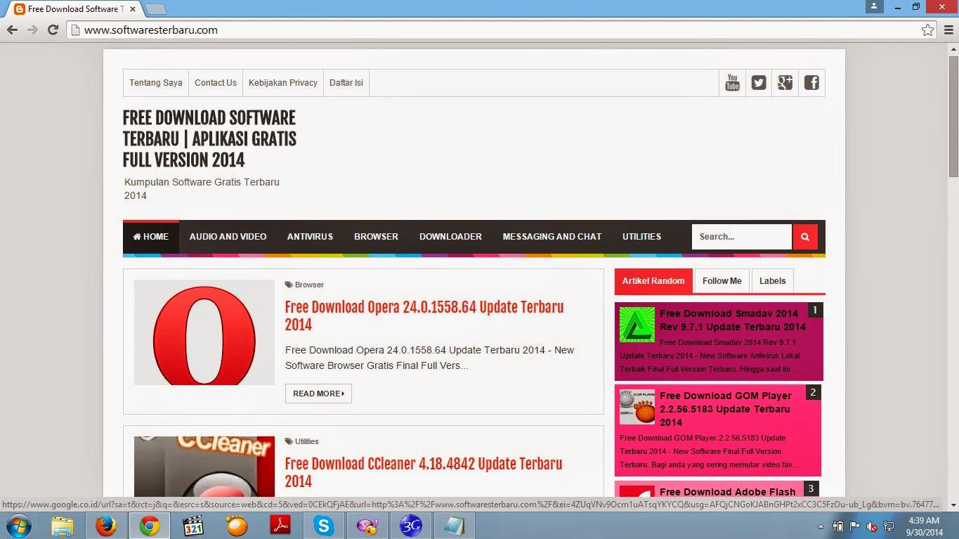Click the CCleaner post thumbnail
This screenshot has width=959, height=539.
pos(204,467)
